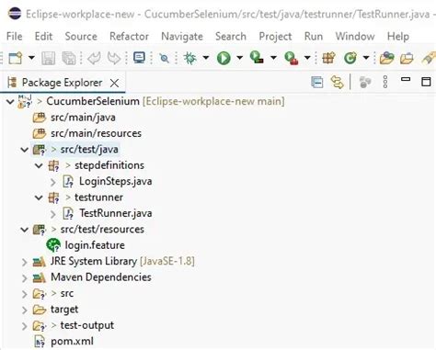Open the external tools dropdown arrow
The height and width of the screenshot is (350, 436).
click(307, 58)
